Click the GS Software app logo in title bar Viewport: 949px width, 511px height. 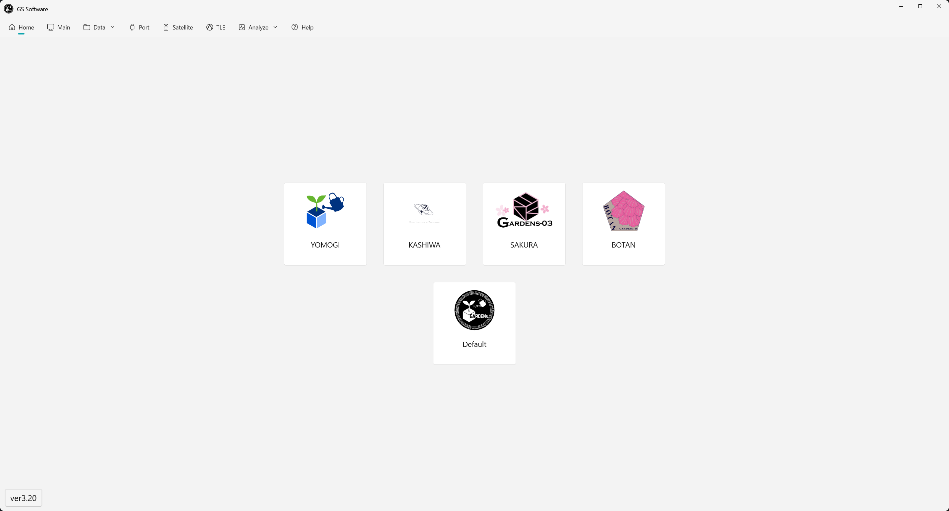[x=9, y=9]
